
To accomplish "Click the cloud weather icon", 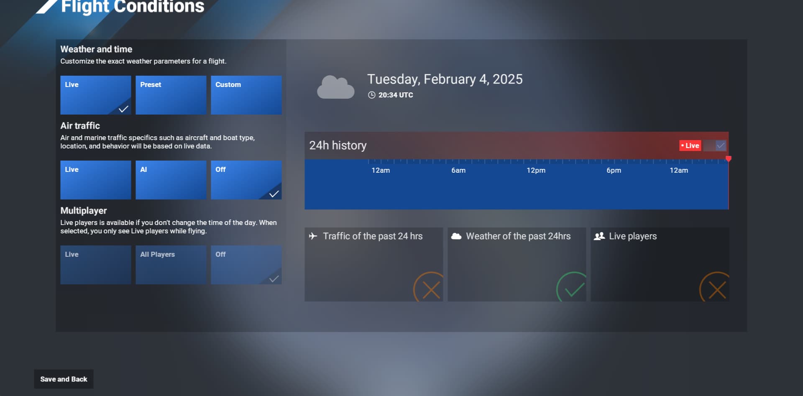I will pyautogui.click(x=335, y=87).
